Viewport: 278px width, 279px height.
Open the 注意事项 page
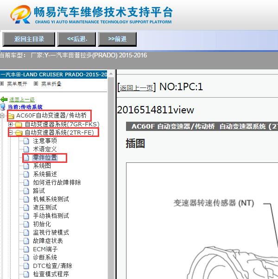(x=45, y=141)
